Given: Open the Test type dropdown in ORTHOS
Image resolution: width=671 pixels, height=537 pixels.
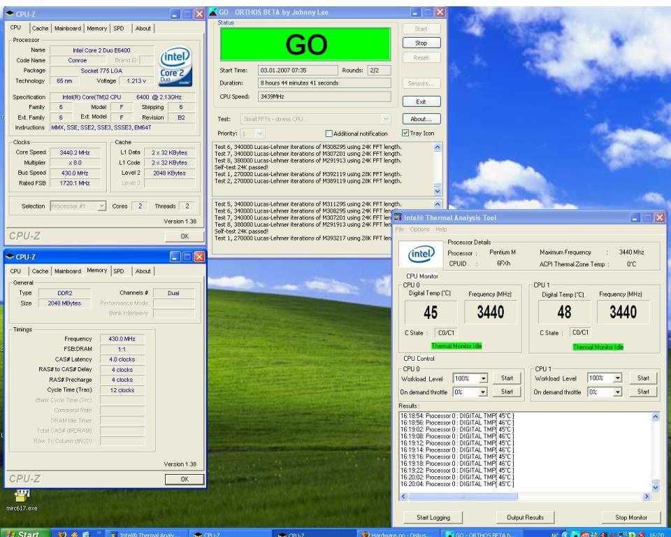Looking at the screenshot, I should click(x=386, y=119).
